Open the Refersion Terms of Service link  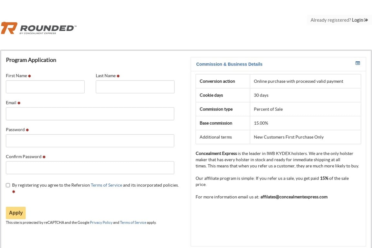tap(106, 185)
